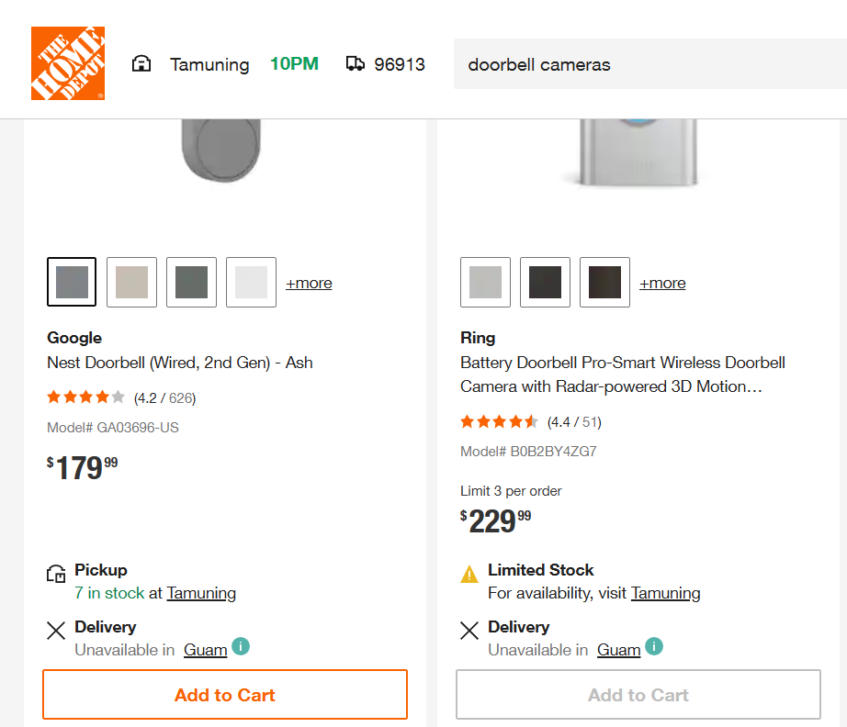Click the doorbell cameras search field
Screen dimensions: 847x727
click(x=650, y=63)
